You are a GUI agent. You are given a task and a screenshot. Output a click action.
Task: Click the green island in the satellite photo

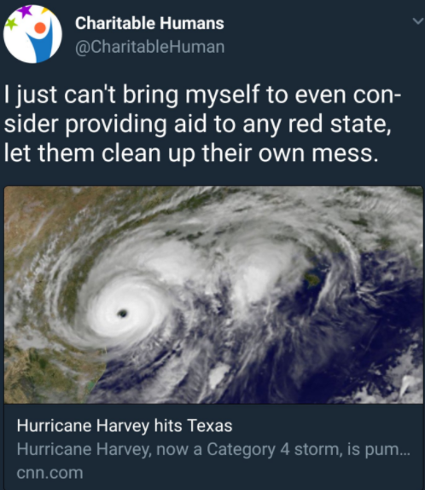click(x=313, y=279)
